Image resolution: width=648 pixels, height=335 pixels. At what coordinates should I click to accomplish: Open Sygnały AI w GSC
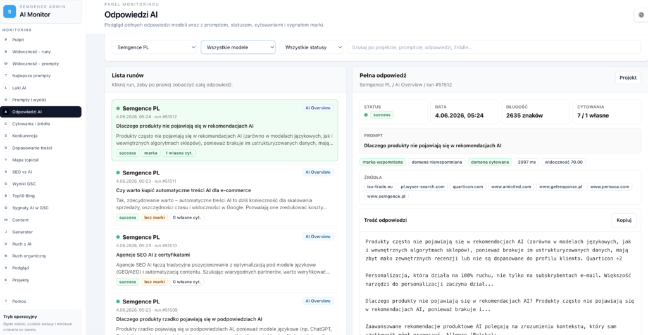[x=41, y=208]
